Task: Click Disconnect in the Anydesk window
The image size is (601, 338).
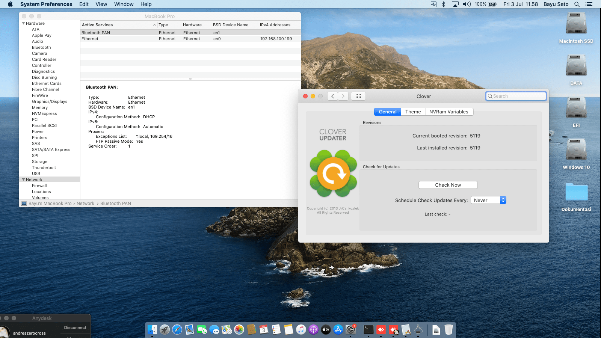Action: coord(75,327)
